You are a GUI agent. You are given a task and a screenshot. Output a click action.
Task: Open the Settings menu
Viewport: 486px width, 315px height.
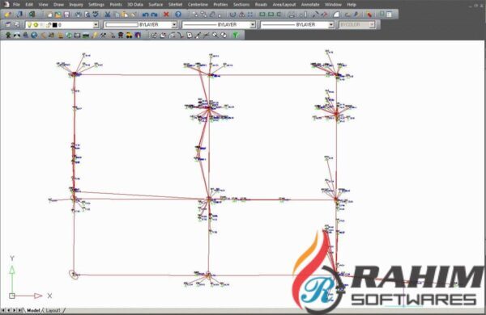(x=96, y=5)
